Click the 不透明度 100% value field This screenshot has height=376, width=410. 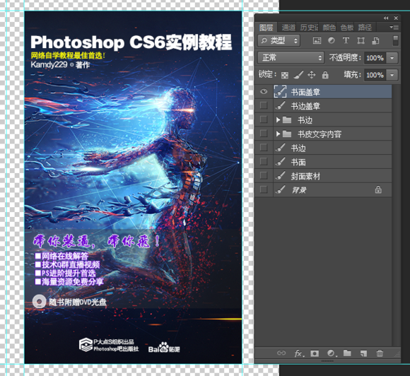click(375, 58)
